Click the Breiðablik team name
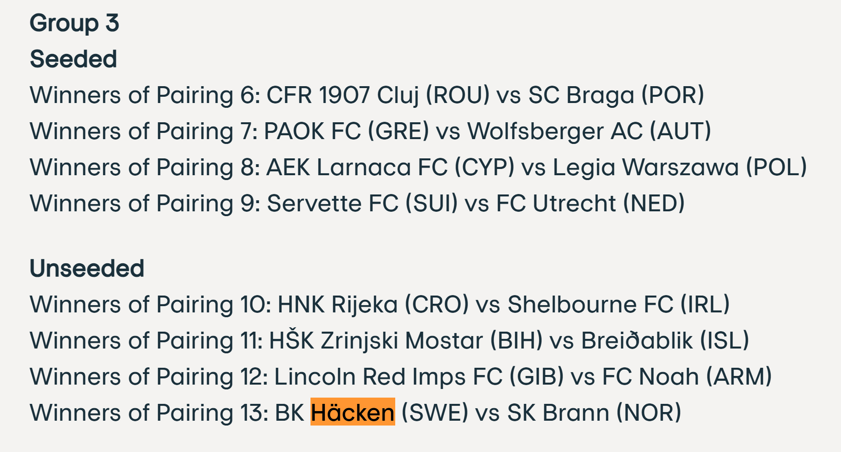 click(636, 340)
